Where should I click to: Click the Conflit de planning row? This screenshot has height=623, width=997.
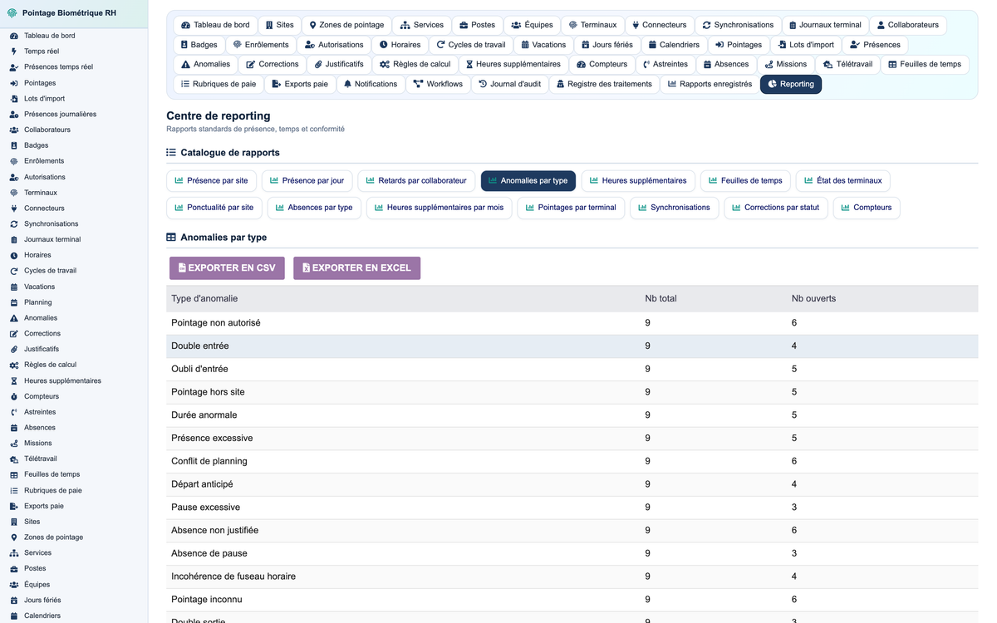click(572, 461)
